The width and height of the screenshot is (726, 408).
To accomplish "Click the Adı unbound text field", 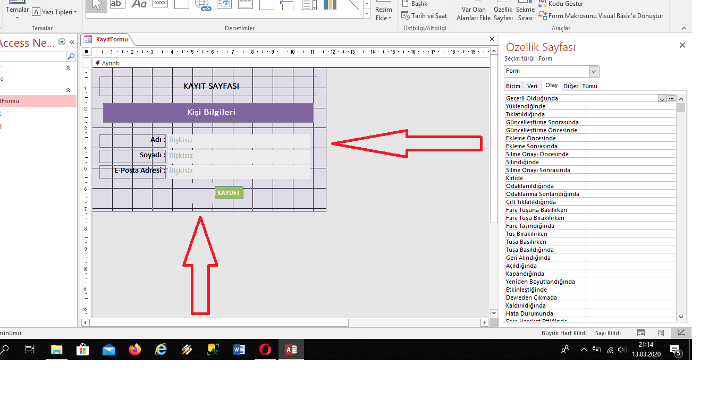I will (238, 140).
